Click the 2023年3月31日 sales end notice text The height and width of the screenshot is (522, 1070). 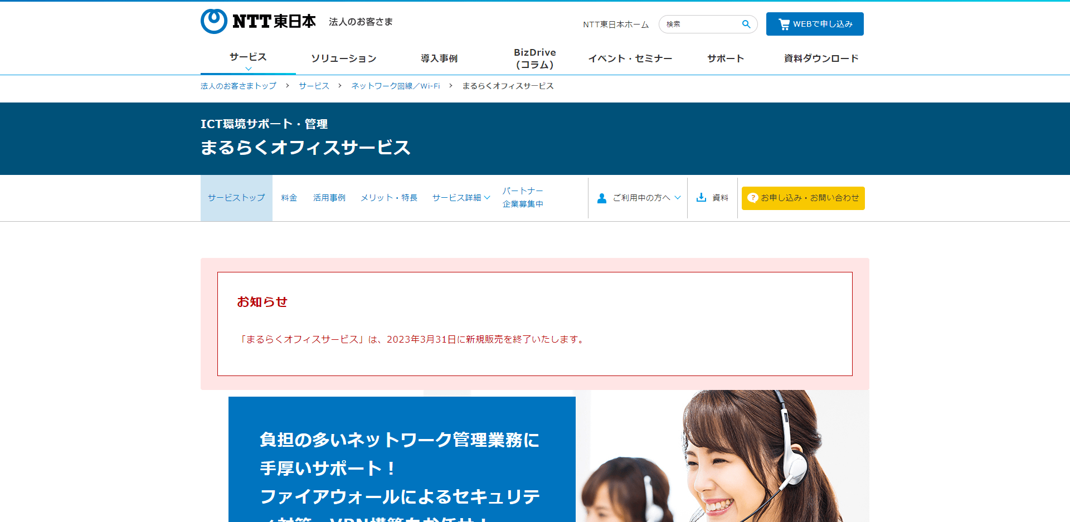[412, 339]
